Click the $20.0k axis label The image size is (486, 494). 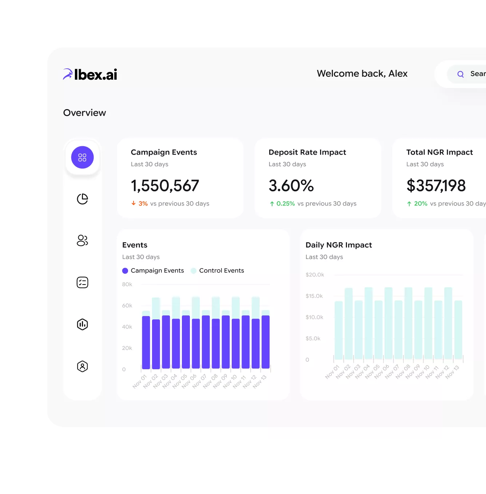(315, 275)
